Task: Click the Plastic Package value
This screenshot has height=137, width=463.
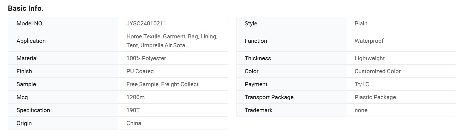Action: click(x=375, y=97)
